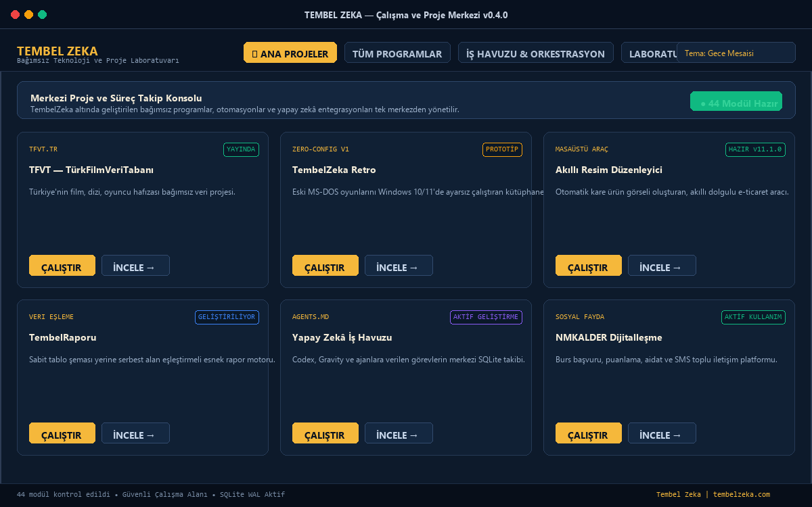Click the ZERO-CONFIG V1 tag label
812x507 pixels.
[321, 149]
